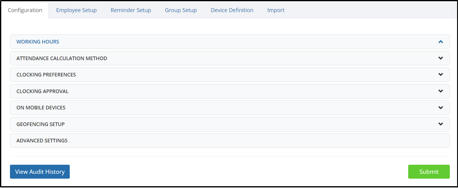
Task: Click the View Audit History button
Action: click(x=40, y=172)
